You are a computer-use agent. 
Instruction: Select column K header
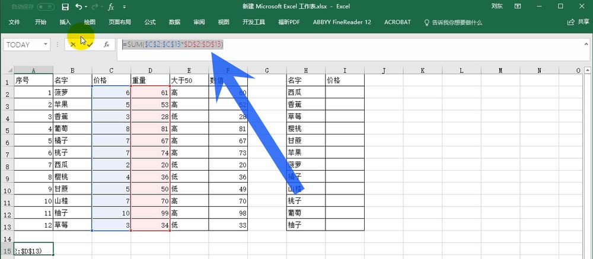422,71
